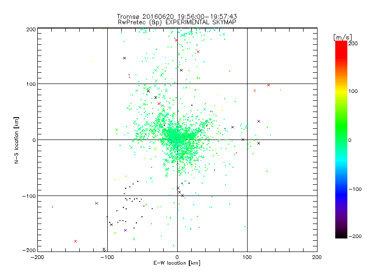The image size is (373, 280).
Task: Click the y-axis tick label '200'
Action: (31, 29)
